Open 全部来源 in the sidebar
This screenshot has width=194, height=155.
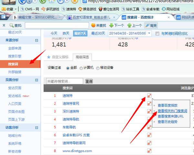15,48
